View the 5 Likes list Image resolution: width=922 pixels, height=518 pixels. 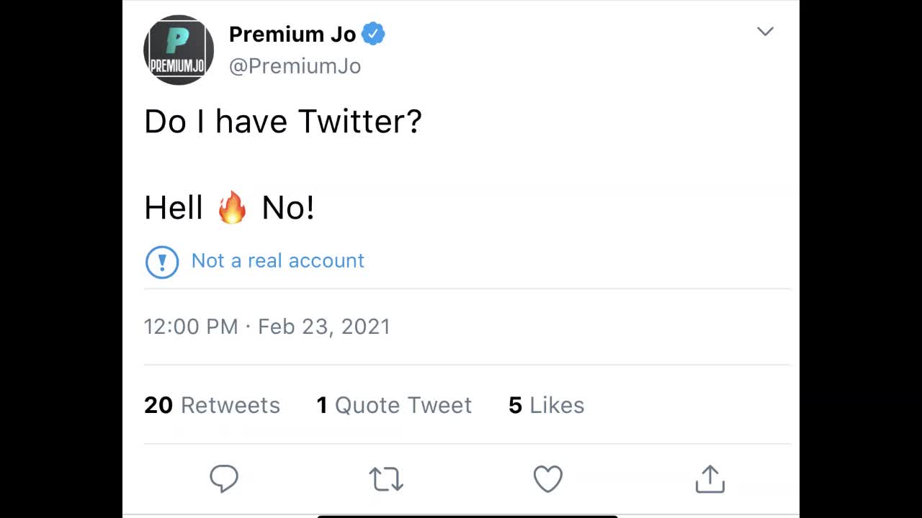(x=546, y=405)
